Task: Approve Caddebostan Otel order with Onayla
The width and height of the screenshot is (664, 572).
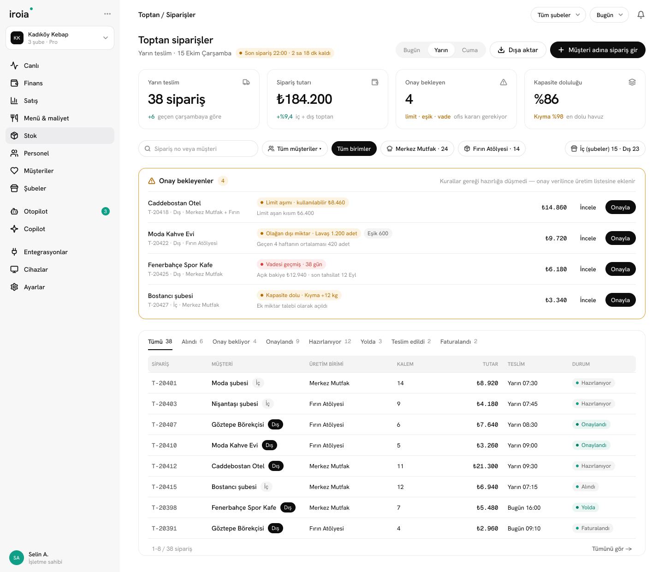Action: click(x=620, y=207)
